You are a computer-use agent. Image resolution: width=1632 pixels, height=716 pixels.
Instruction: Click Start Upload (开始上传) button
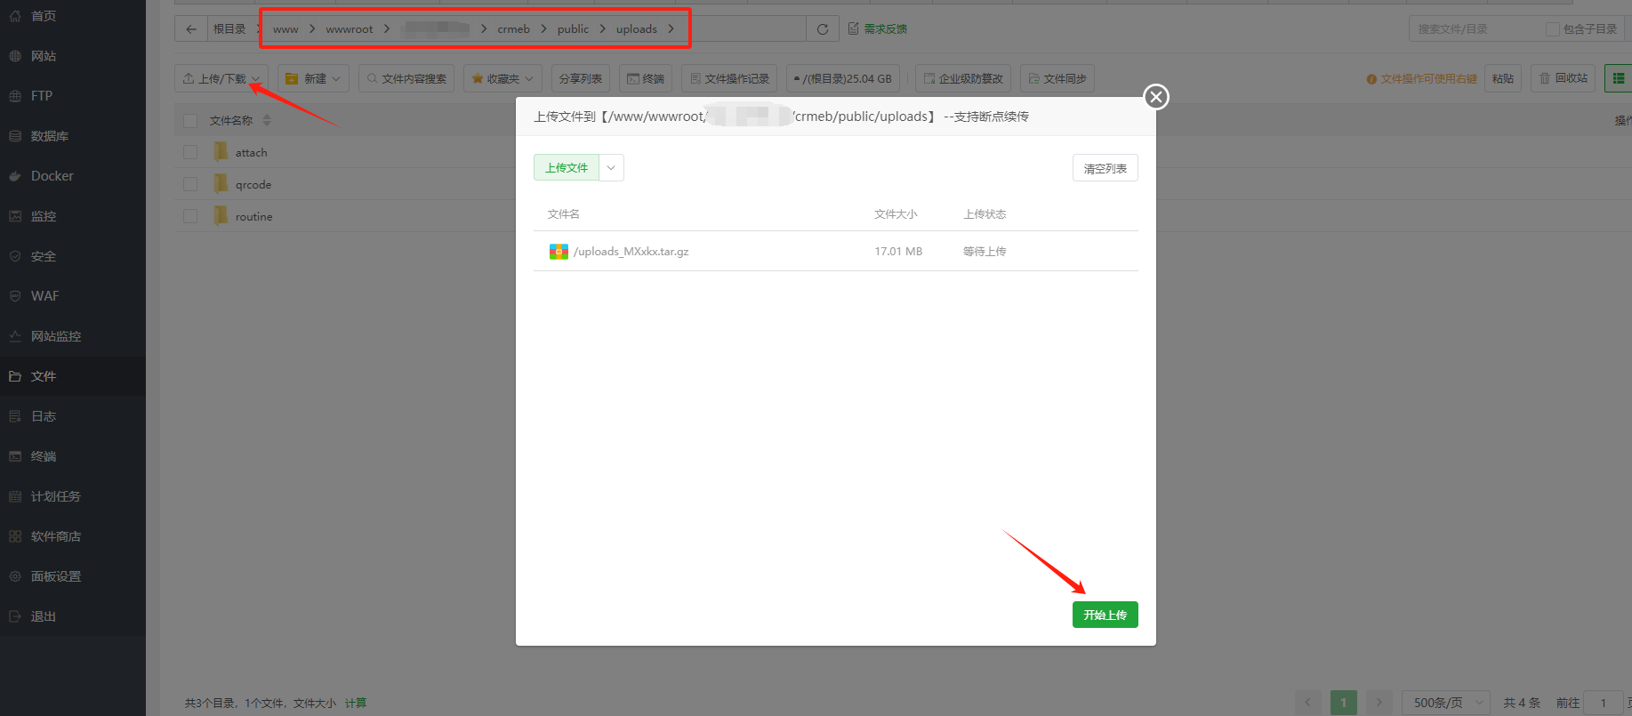(x=1105, y=615)
